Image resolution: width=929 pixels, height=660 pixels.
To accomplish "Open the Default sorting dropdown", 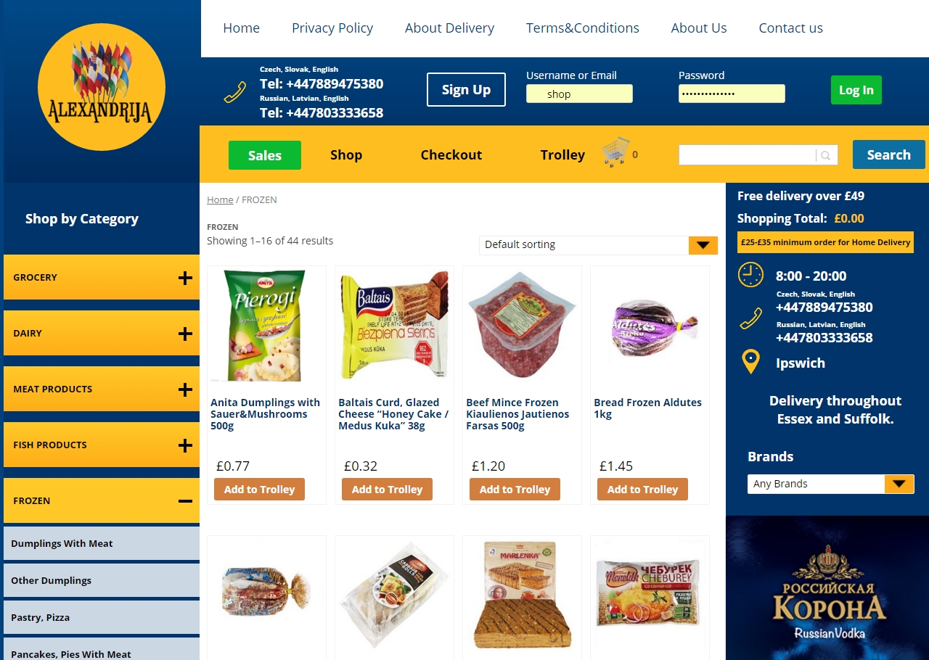I will click(x=598, y=245).
